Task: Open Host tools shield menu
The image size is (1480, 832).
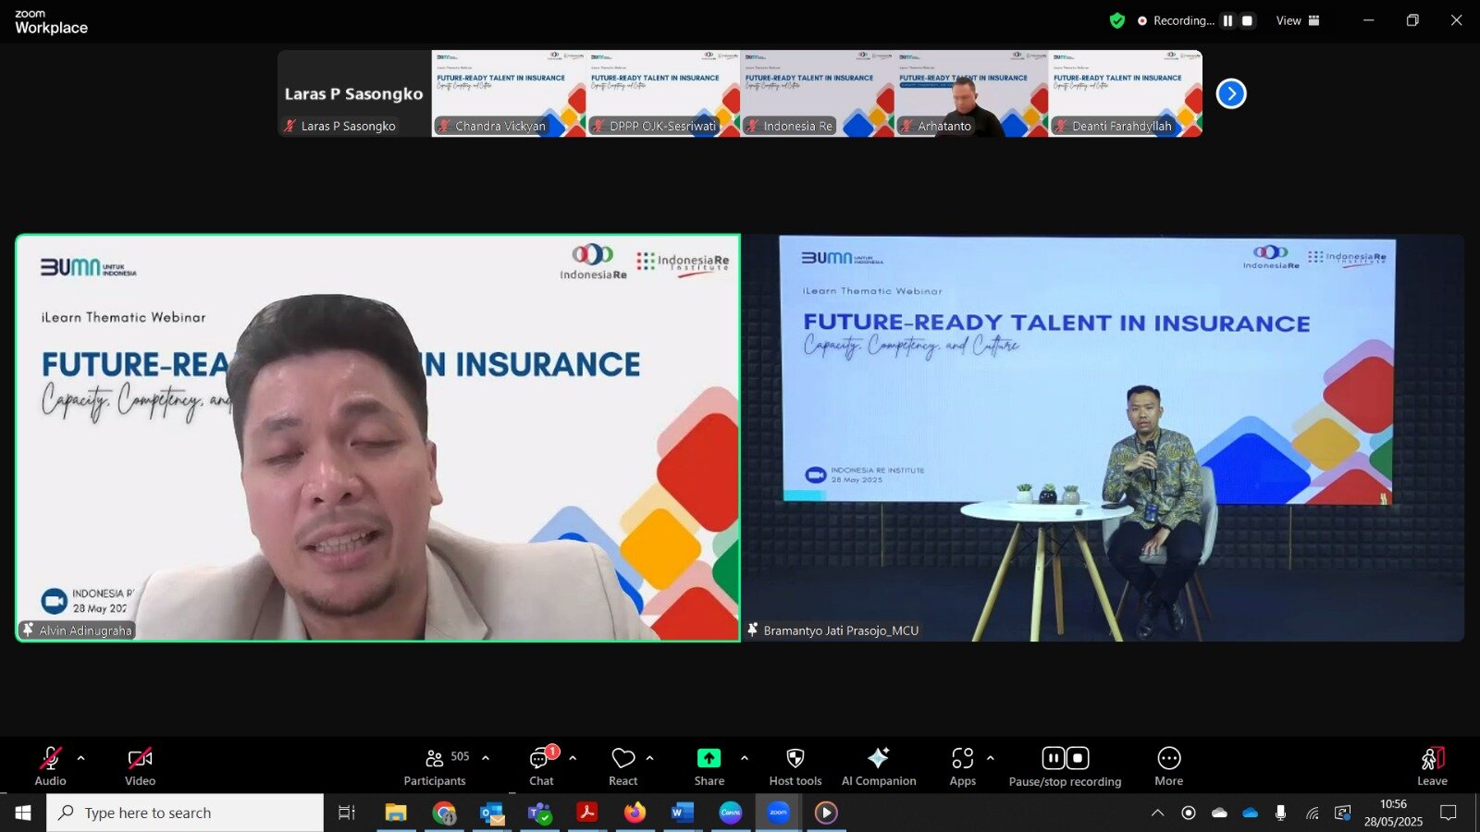Action: 795,766
